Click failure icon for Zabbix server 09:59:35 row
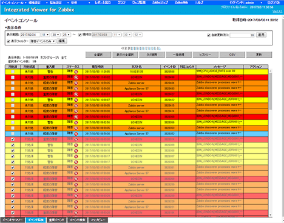Image resolution: width=284 pixels, height=223 pixels. tap(76, 106)
